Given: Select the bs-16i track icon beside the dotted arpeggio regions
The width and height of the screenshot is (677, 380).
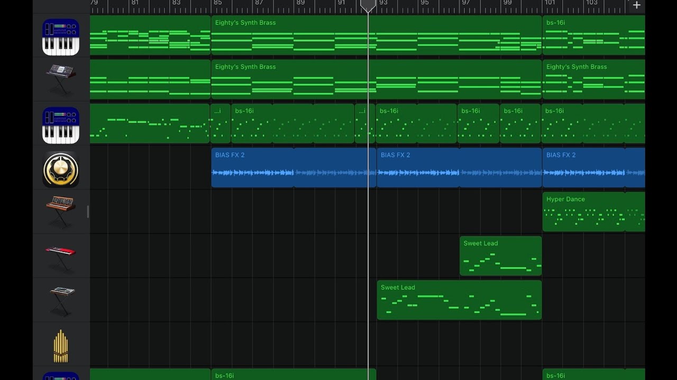Looking at the screenshot, I should (61, 125).
